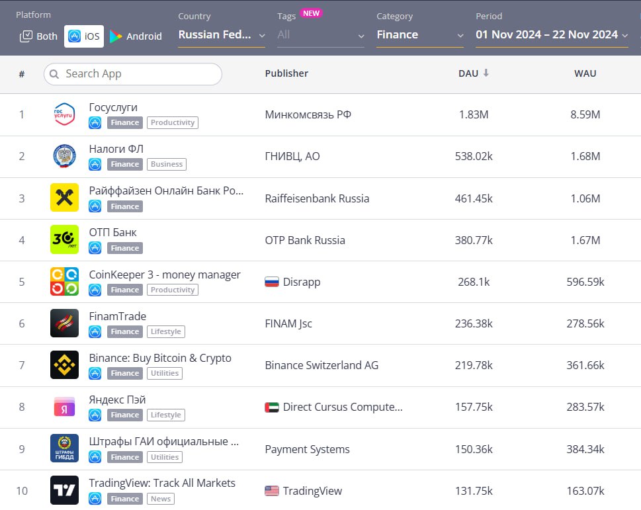Click App Store badge under Яндекс Пэй
This screenshot has height=510, width=641.
pos(95,415)
